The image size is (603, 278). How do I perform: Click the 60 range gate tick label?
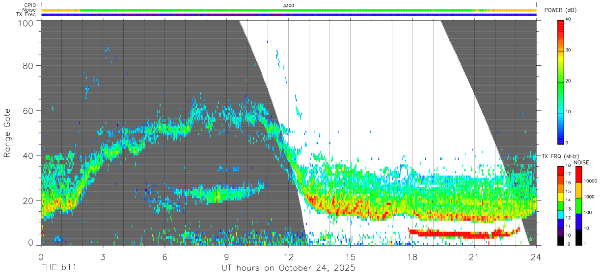tap(28, 110)
